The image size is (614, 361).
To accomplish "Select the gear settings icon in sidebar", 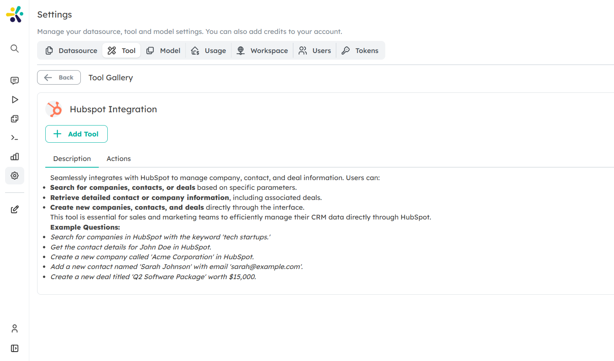I will pos(14,176).
